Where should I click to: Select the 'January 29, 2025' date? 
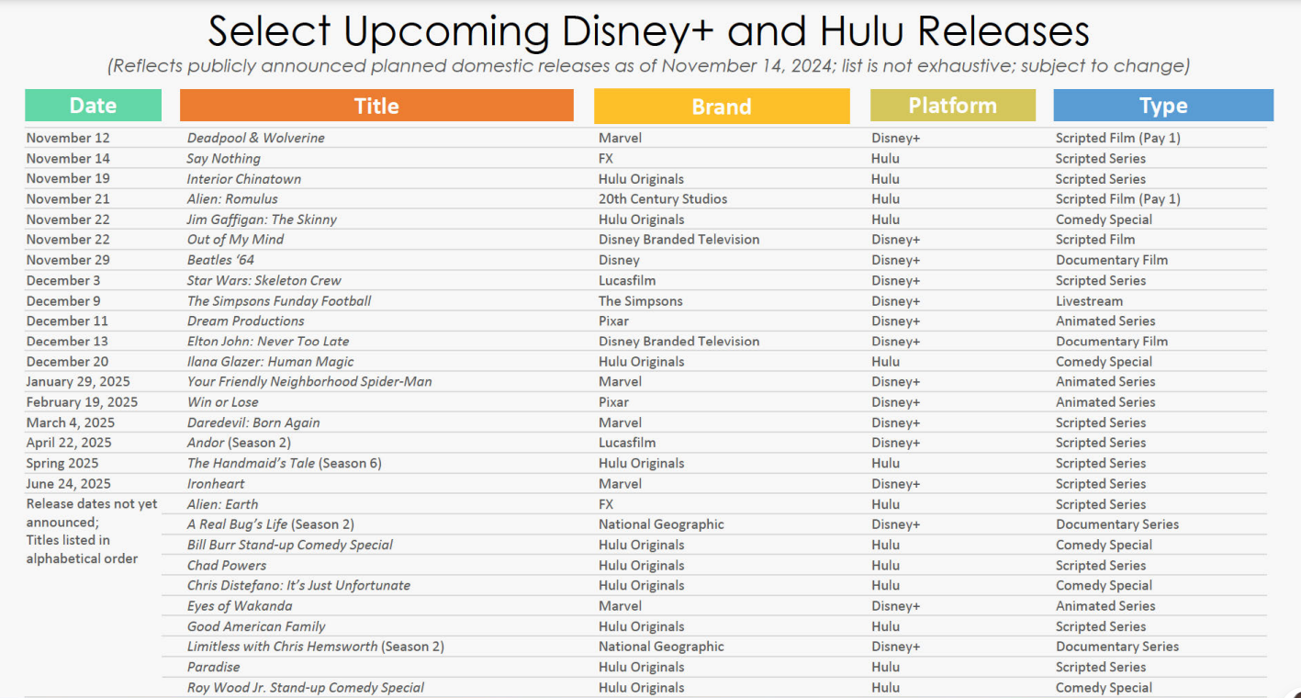pyautogui.click(x=78, y=381)
